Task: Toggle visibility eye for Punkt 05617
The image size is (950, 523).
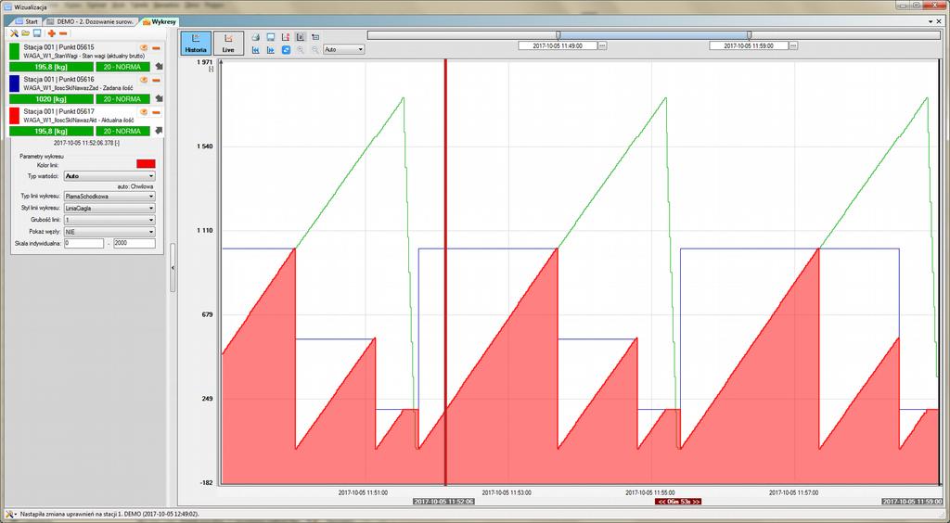Action: coord(144,112)
